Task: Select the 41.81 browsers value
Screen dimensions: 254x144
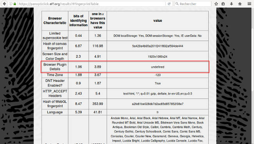Action: tap(98, 112)
